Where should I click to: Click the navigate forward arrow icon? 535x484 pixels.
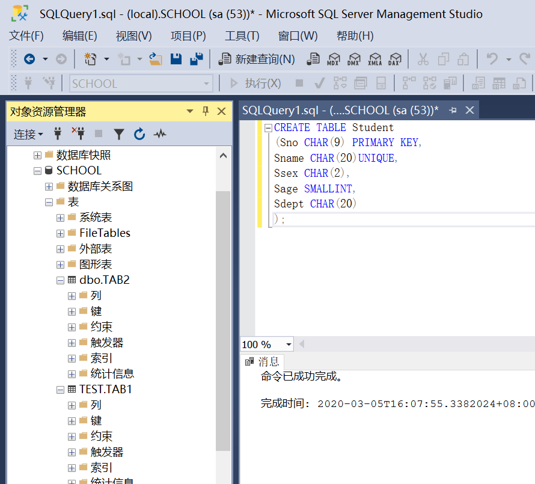(x=61, y=59)
